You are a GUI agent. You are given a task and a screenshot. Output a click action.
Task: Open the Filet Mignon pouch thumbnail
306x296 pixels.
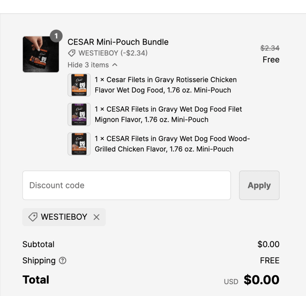pyautogui.click(x=79, y=114)
